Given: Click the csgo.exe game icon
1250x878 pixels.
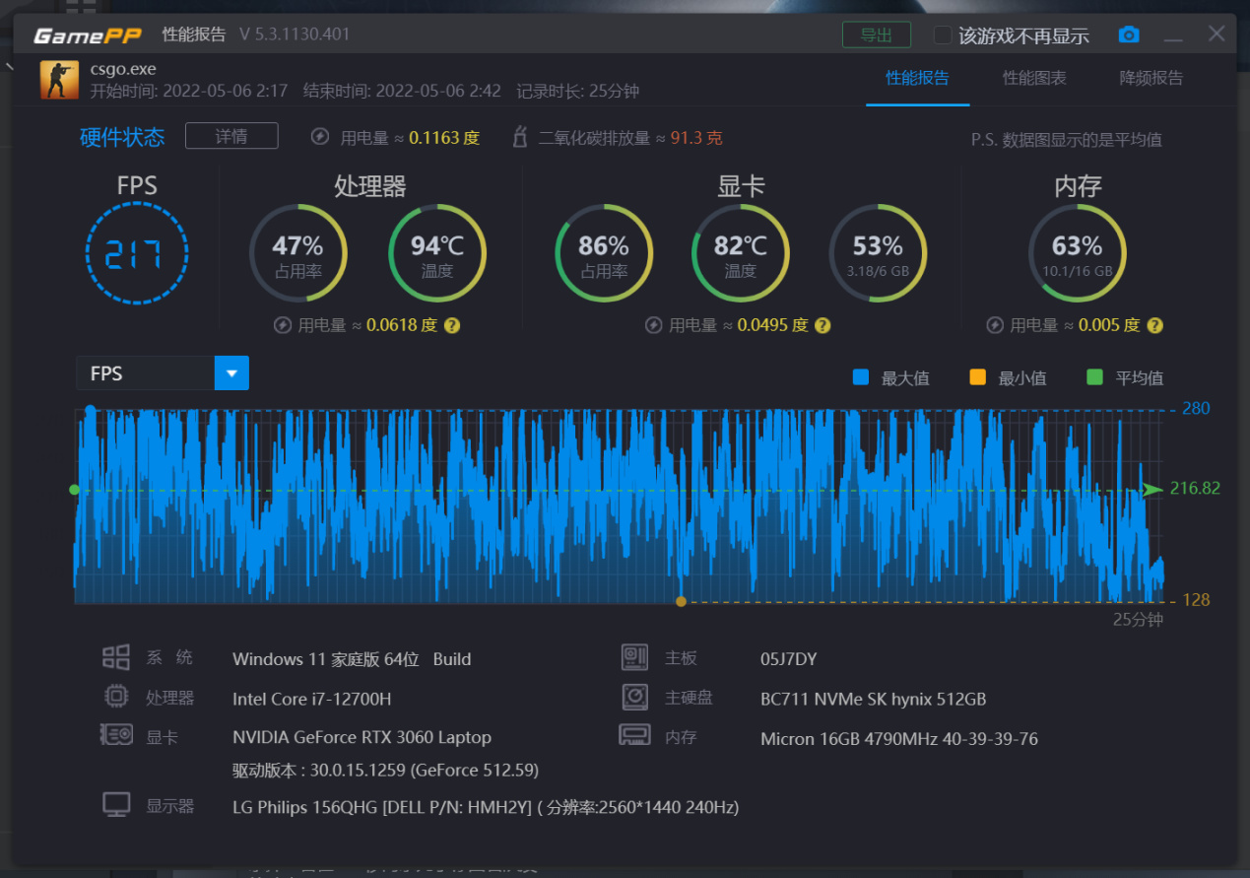Looking at the screenshot, I should 58,79.
